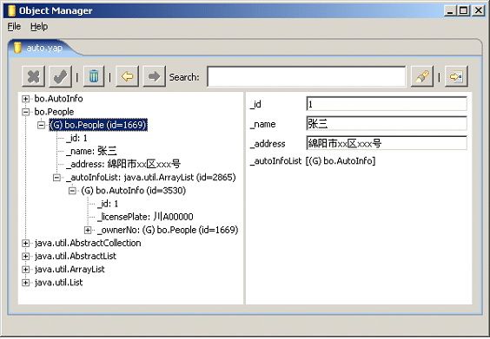Close the Object Manager window

[479, 10]
